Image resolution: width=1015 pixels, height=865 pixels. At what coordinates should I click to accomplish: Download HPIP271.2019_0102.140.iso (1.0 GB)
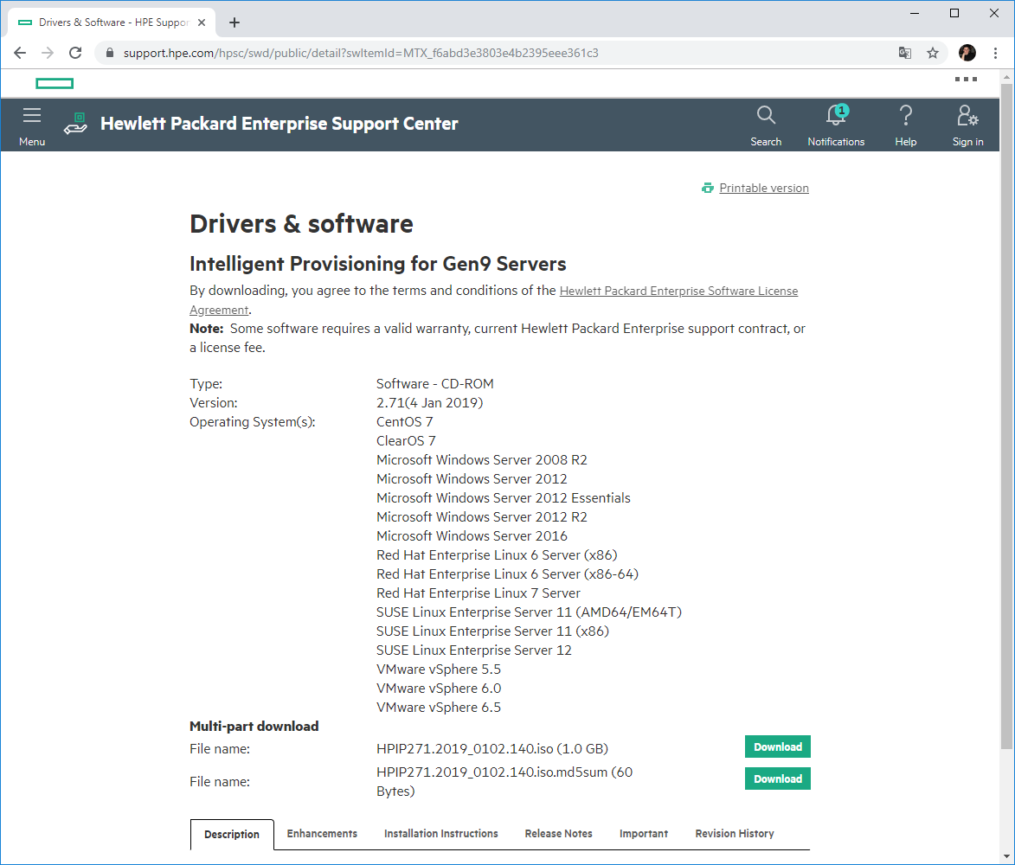pyautogui.click(x=777, y=746)
